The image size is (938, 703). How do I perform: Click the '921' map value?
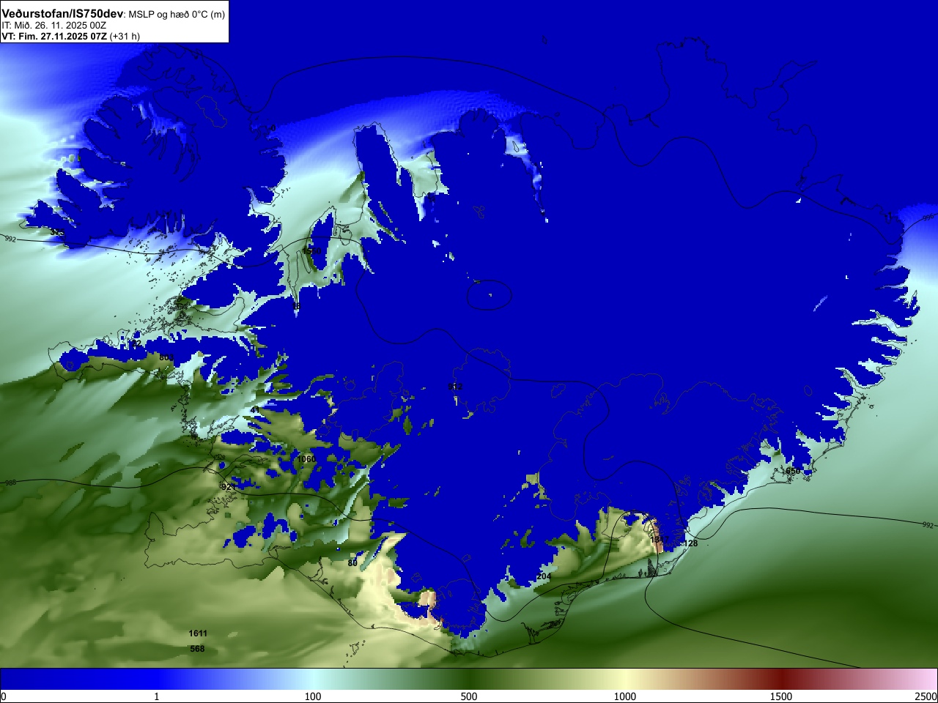click(x=229, y=487)
